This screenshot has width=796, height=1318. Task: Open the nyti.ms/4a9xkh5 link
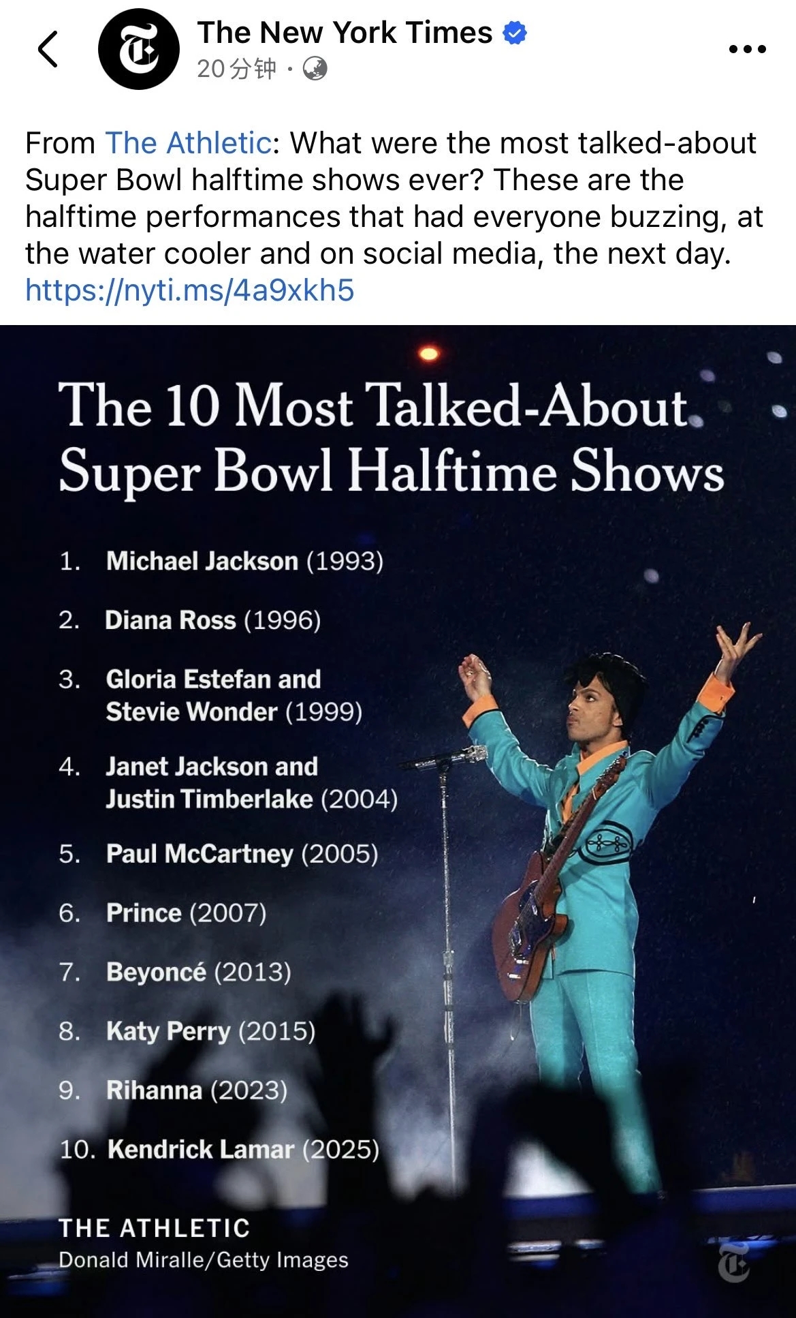click(x=189, y=290)
